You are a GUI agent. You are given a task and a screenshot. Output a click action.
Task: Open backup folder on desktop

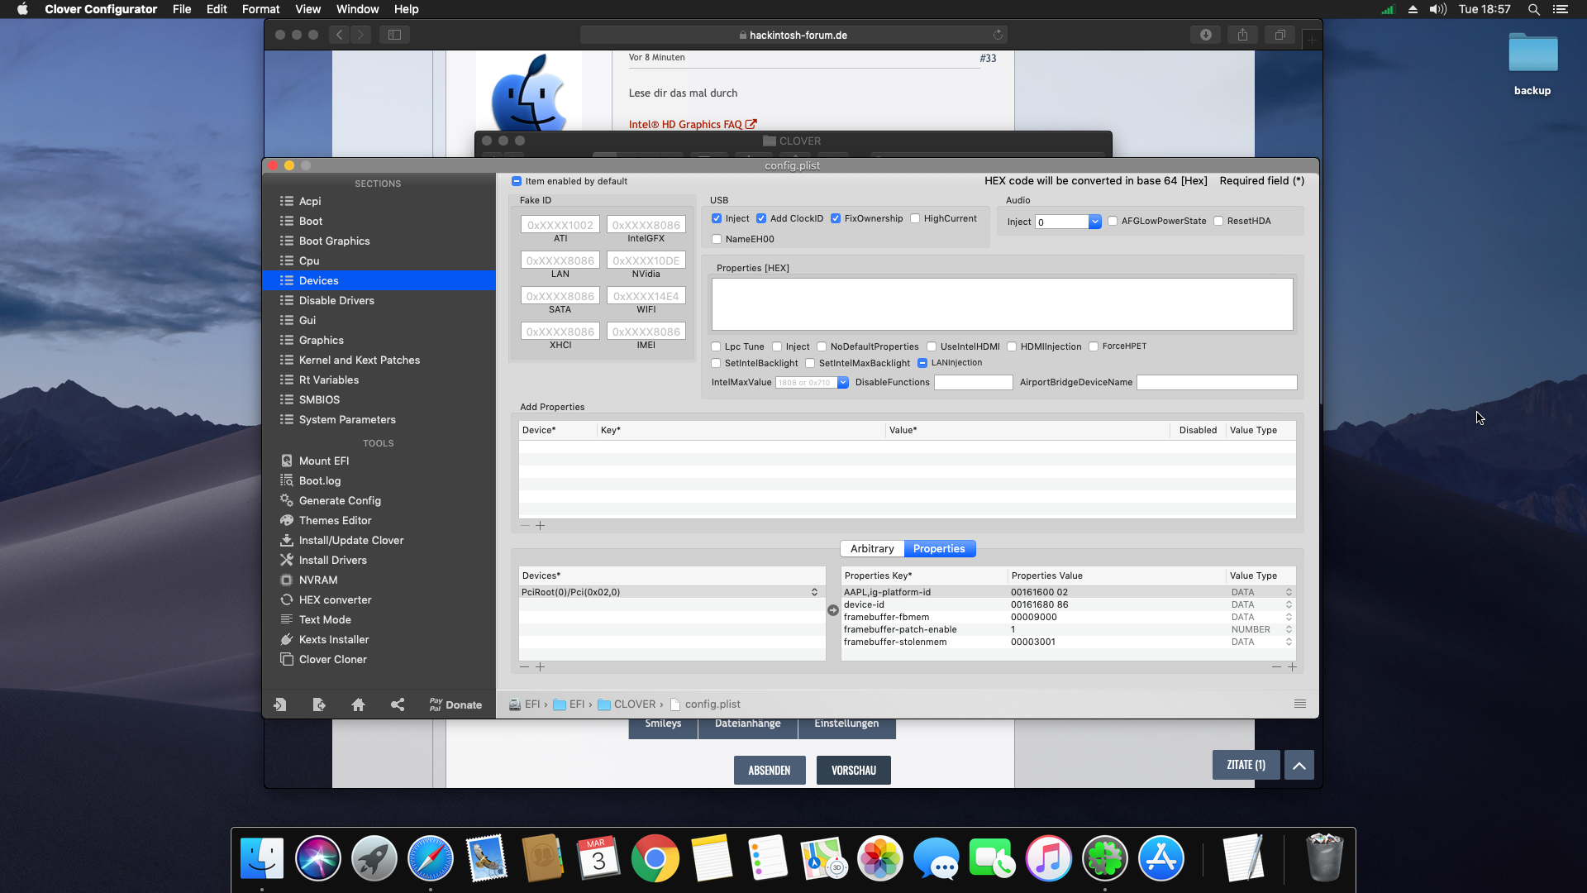[x=1532, y=64]
